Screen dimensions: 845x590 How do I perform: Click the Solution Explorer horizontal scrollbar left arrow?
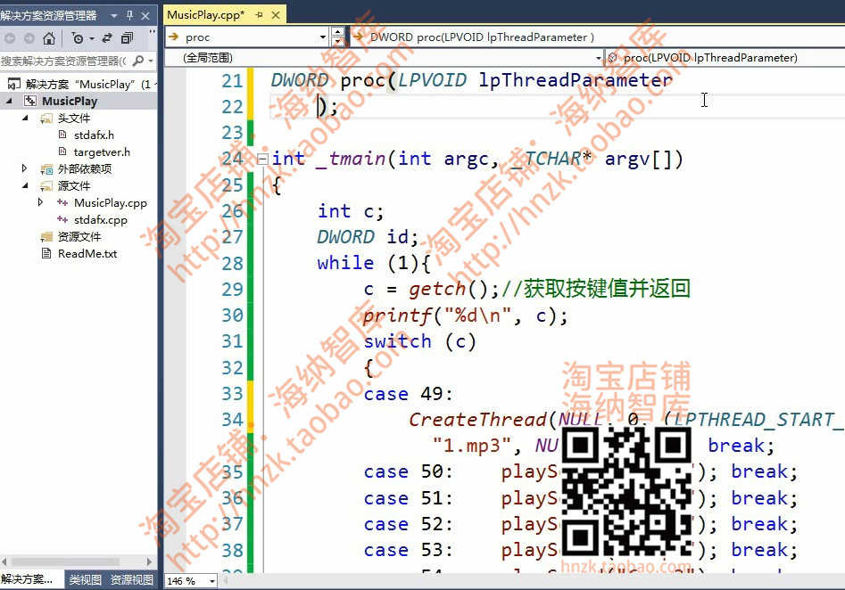(4, 561)
